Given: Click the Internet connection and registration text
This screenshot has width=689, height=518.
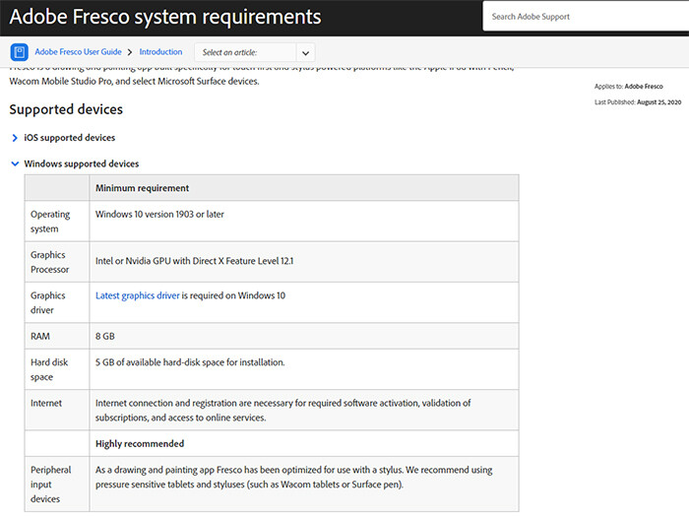Looking at the screenshot, I should 283,411.
